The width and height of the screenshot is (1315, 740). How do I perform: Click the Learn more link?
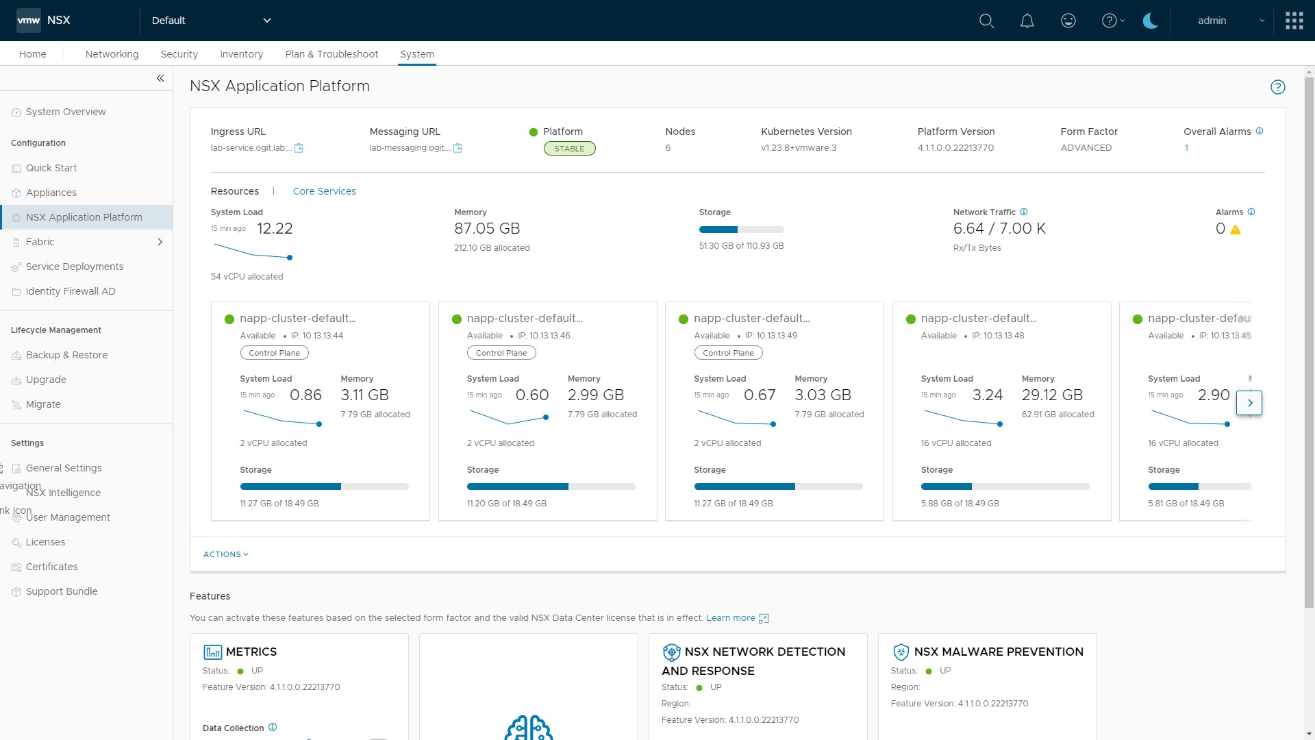point(730,617)
